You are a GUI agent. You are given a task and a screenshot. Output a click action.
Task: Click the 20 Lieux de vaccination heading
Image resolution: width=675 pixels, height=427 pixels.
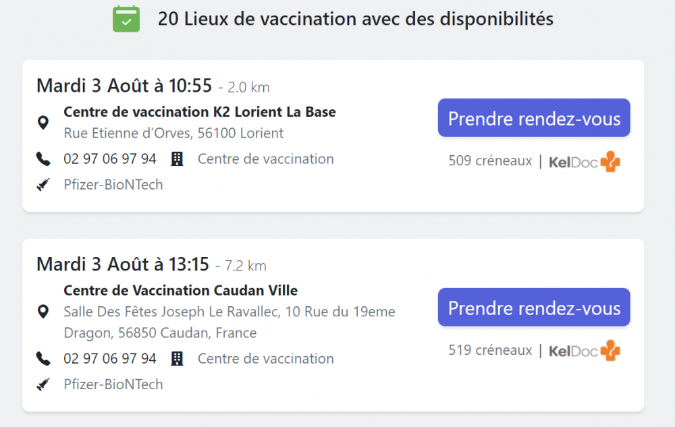[x=355, y=19]
